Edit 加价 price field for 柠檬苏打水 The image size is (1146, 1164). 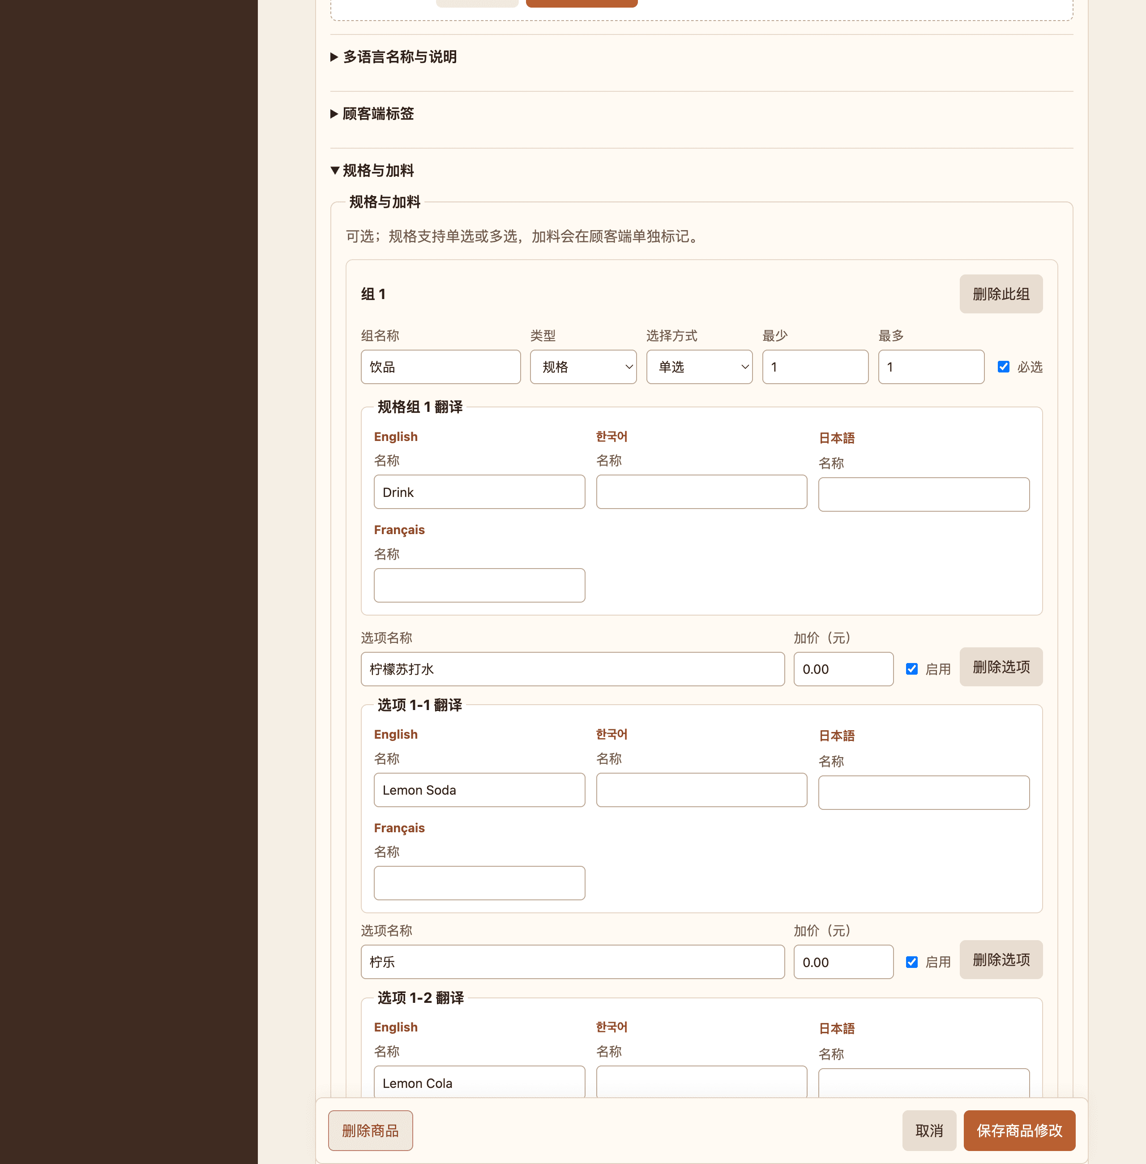click(x=843, y=669)
